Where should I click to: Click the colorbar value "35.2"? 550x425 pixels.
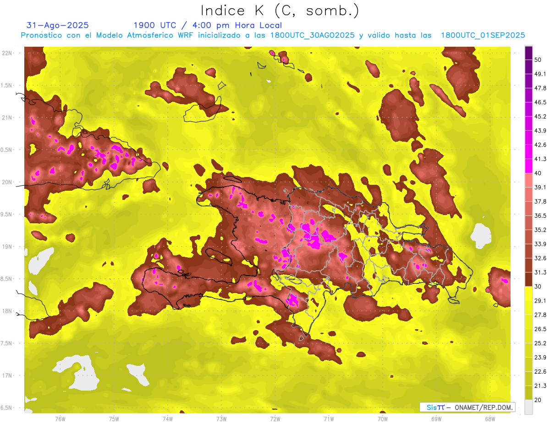(x=540, y=230)
